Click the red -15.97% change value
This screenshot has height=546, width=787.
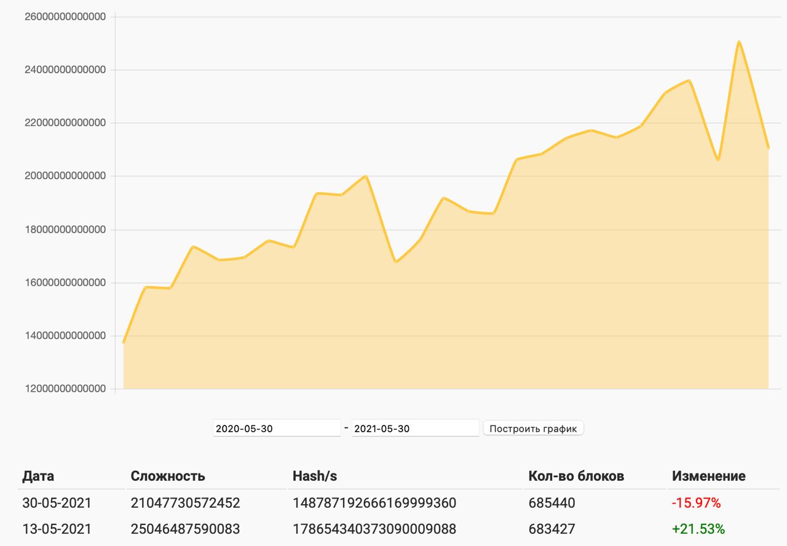[696, 503]
